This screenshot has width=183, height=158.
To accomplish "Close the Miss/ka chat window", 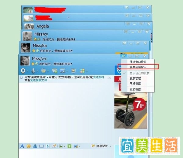I will (145, 43).
